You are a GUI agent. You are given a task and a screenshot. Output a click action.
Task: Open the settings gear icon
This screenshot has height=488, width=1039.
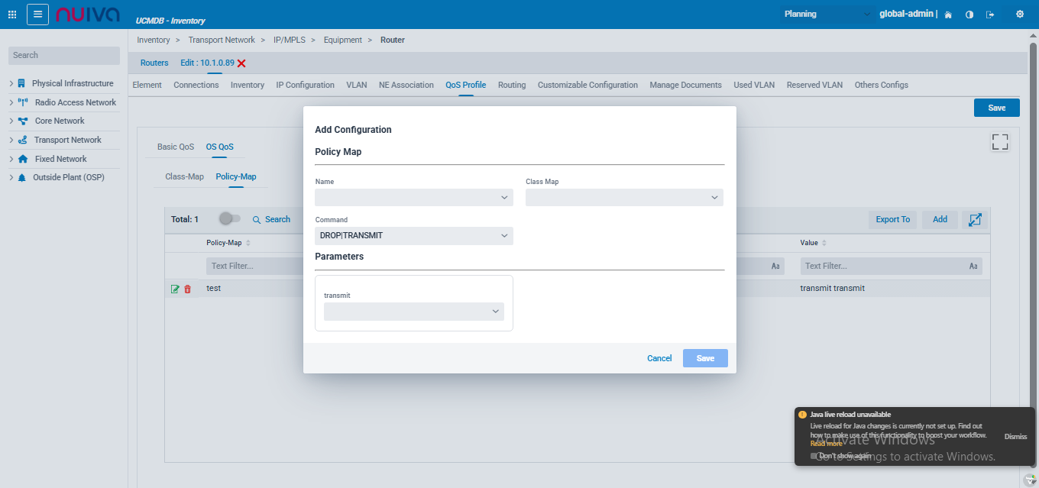[1020, 15]
